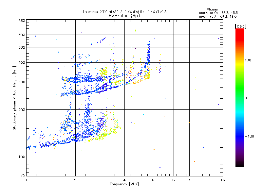Click the y-axis tick label '600'
The image size is (262, 196).
pos(22,35)
